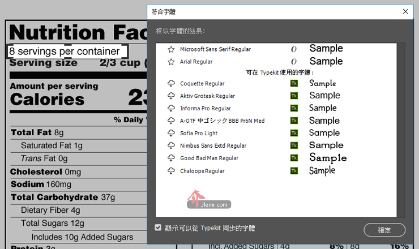Click Typekit badge next to Informa Pro Regular
Image resolution: width=419 pixels, height=249 pixels.
pyautogui.click(x=294, y=108)
